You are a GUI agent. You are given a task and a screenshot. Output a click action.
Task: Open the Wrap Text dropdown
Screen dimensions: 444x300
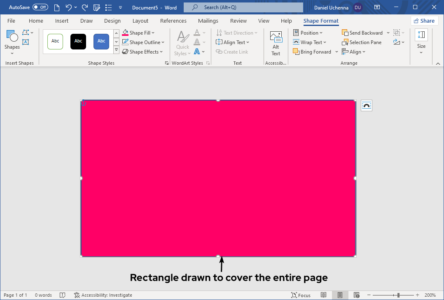click(x=309, y=42)
